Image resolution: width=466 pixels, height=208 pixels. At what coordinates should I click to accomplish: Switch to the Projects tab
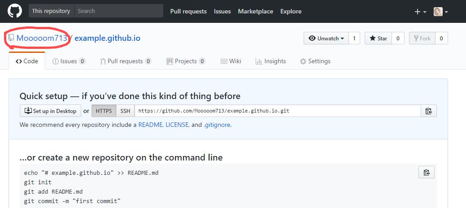(186, 61)
